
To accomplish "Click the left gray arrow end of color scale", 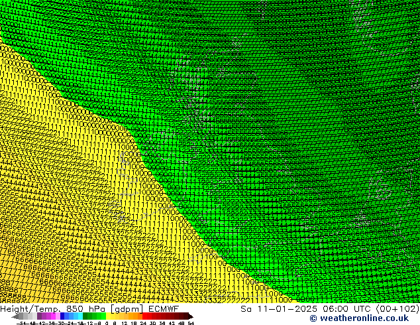I will (x=15, y=316).
